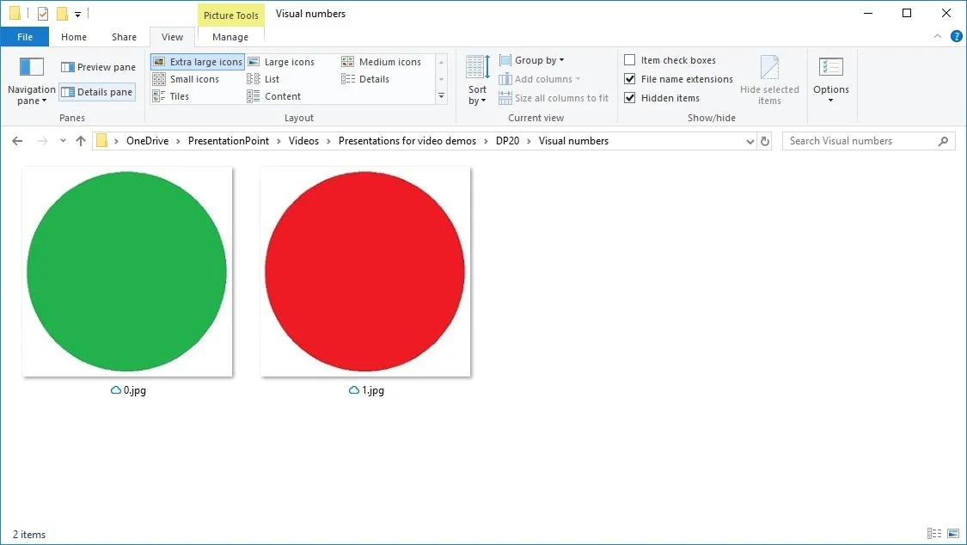The image size is (967, 545).
Task: Toggle the Details pane button
Action: pos(97,92)
